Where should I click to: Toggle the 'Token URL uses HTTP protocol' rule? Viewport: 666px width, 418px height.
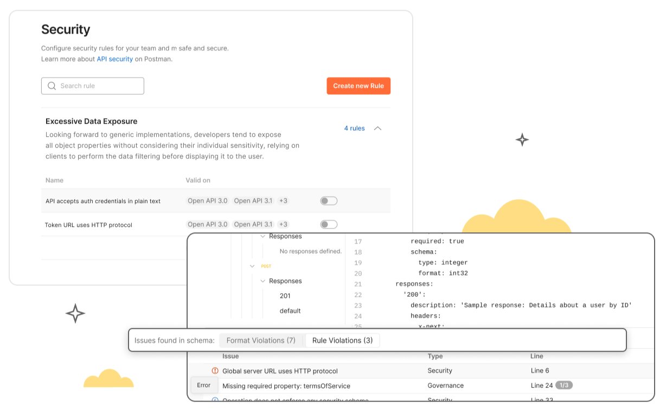[x=329, y=225]
